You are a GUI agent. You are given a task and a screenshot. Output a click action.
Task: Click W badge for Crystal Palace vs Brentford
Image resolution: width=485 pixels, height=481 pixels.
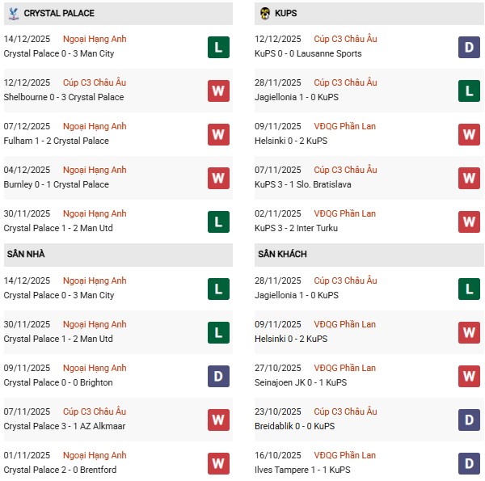click(x=218, y=463)
